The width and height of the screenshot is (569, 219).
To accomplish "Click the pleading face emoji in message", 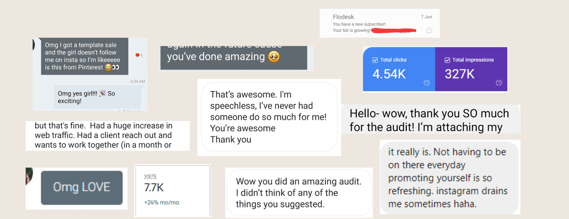I will pos(274,57).
